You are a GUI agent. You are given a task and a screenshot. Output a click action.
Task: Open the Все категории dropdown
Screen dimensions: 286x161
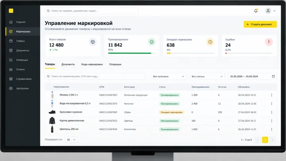[x=168, y=77]
